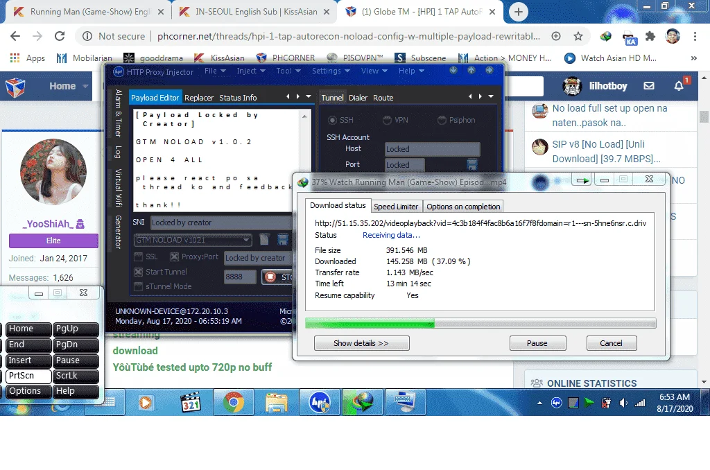The image size is (710, 470).
Task: Show more bookmarks chevron
Action: tap(693, 58)
